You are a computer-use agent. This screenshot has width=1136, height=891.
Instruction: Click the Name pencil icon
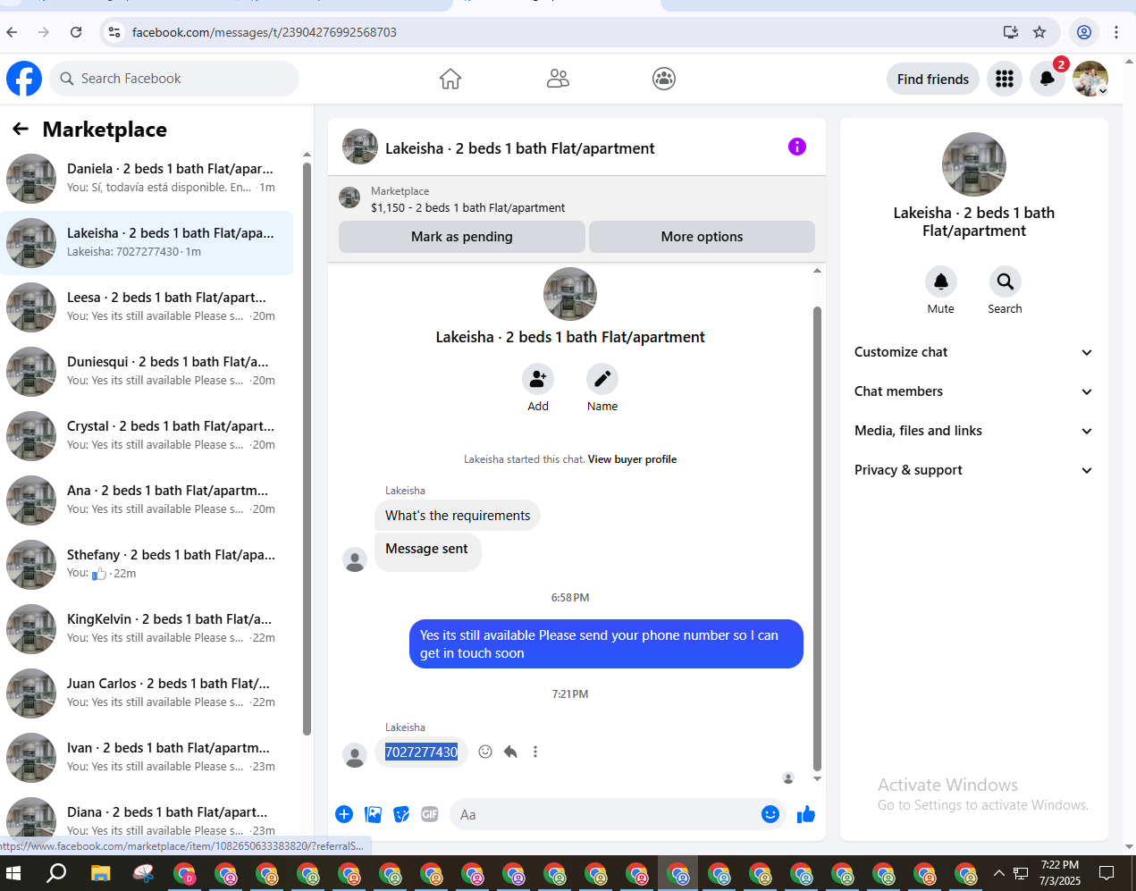602,379
